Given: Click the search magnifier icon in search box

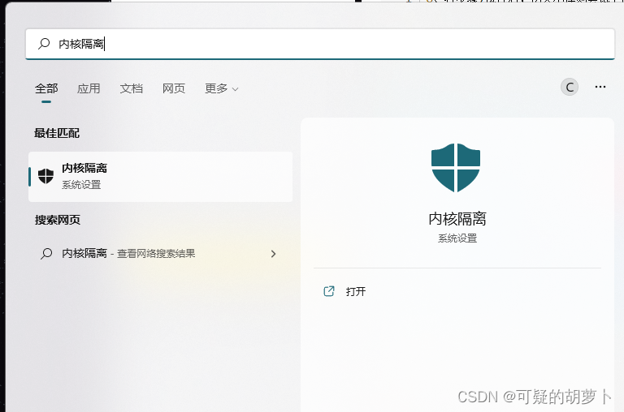Looking at the screenshot, I should coord(44,43).
